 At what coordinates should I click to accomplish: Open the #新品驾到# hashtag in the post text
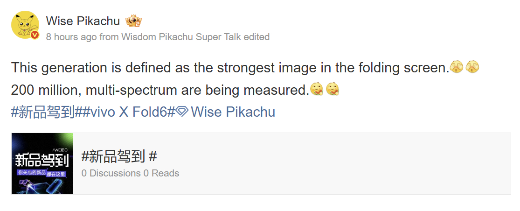[x=43, y=112]
